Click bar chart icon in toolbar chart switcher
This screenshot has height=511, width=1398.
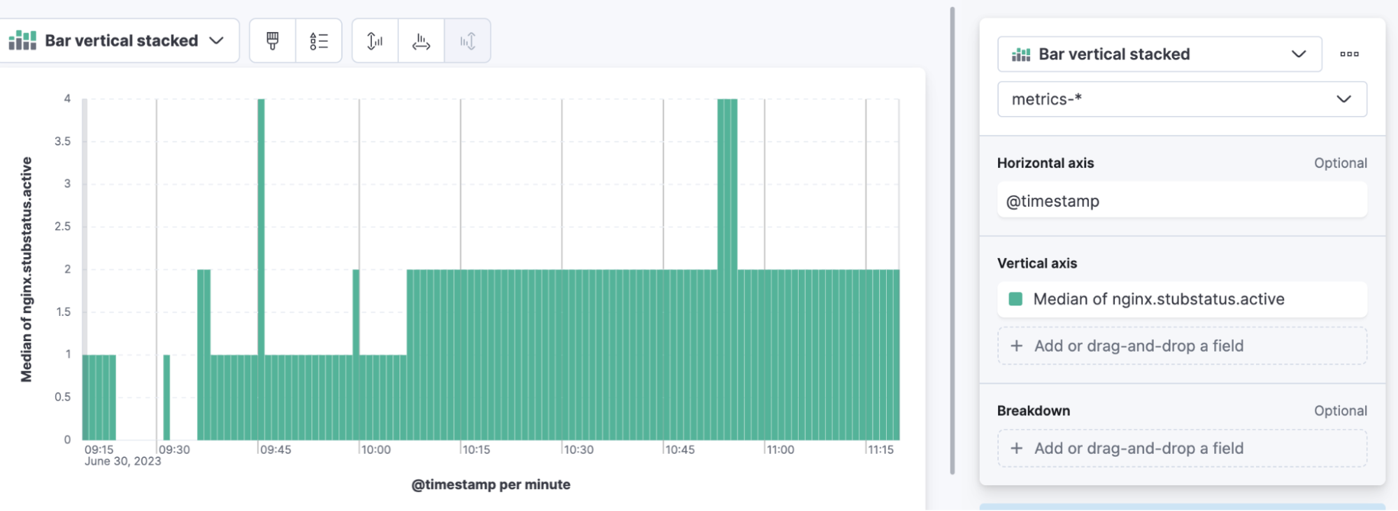(x=22, y=41)
